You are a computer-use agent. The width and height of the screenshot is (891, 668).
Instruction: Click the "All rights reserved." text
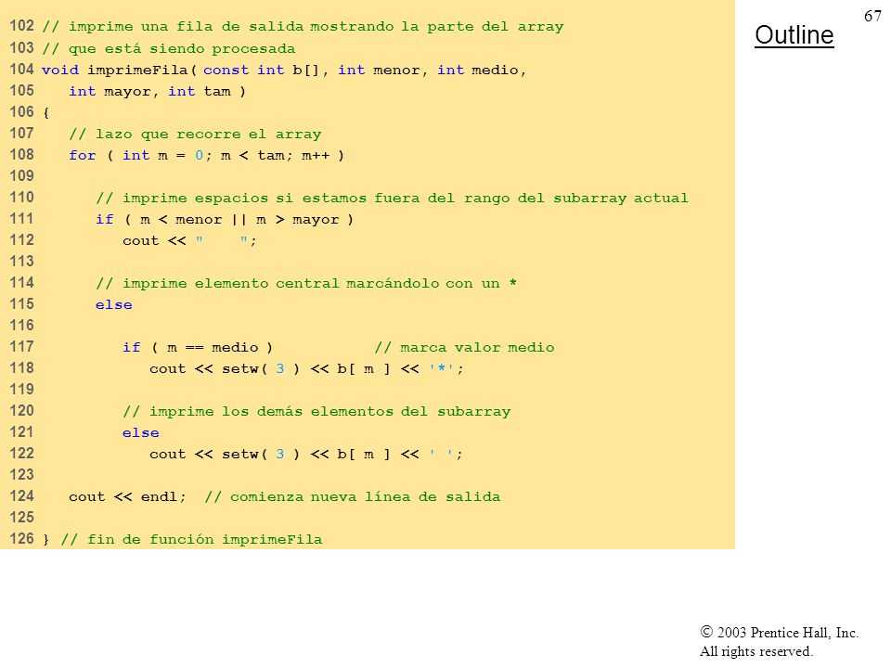tap(755, 651)
